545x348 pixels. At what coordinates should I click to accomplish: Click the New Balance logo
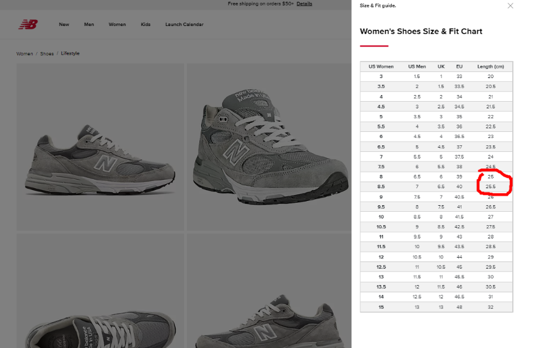click(28, 24)
